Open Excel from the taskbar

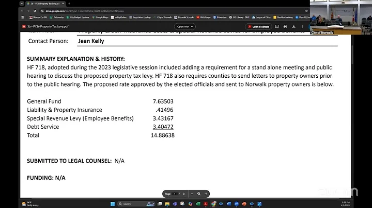point(198,204)
